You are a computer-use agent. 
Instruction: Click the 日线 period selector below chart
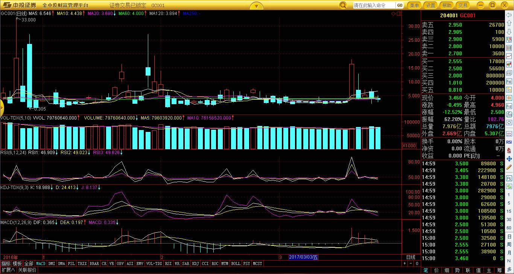pos(411,257)
